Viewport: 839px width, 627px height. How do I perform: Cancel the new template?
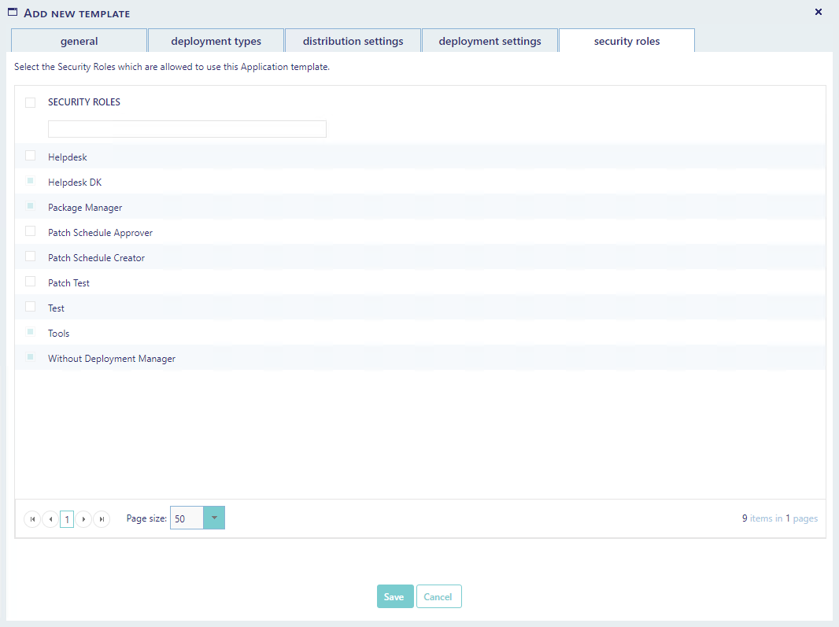tap(438, 597)
